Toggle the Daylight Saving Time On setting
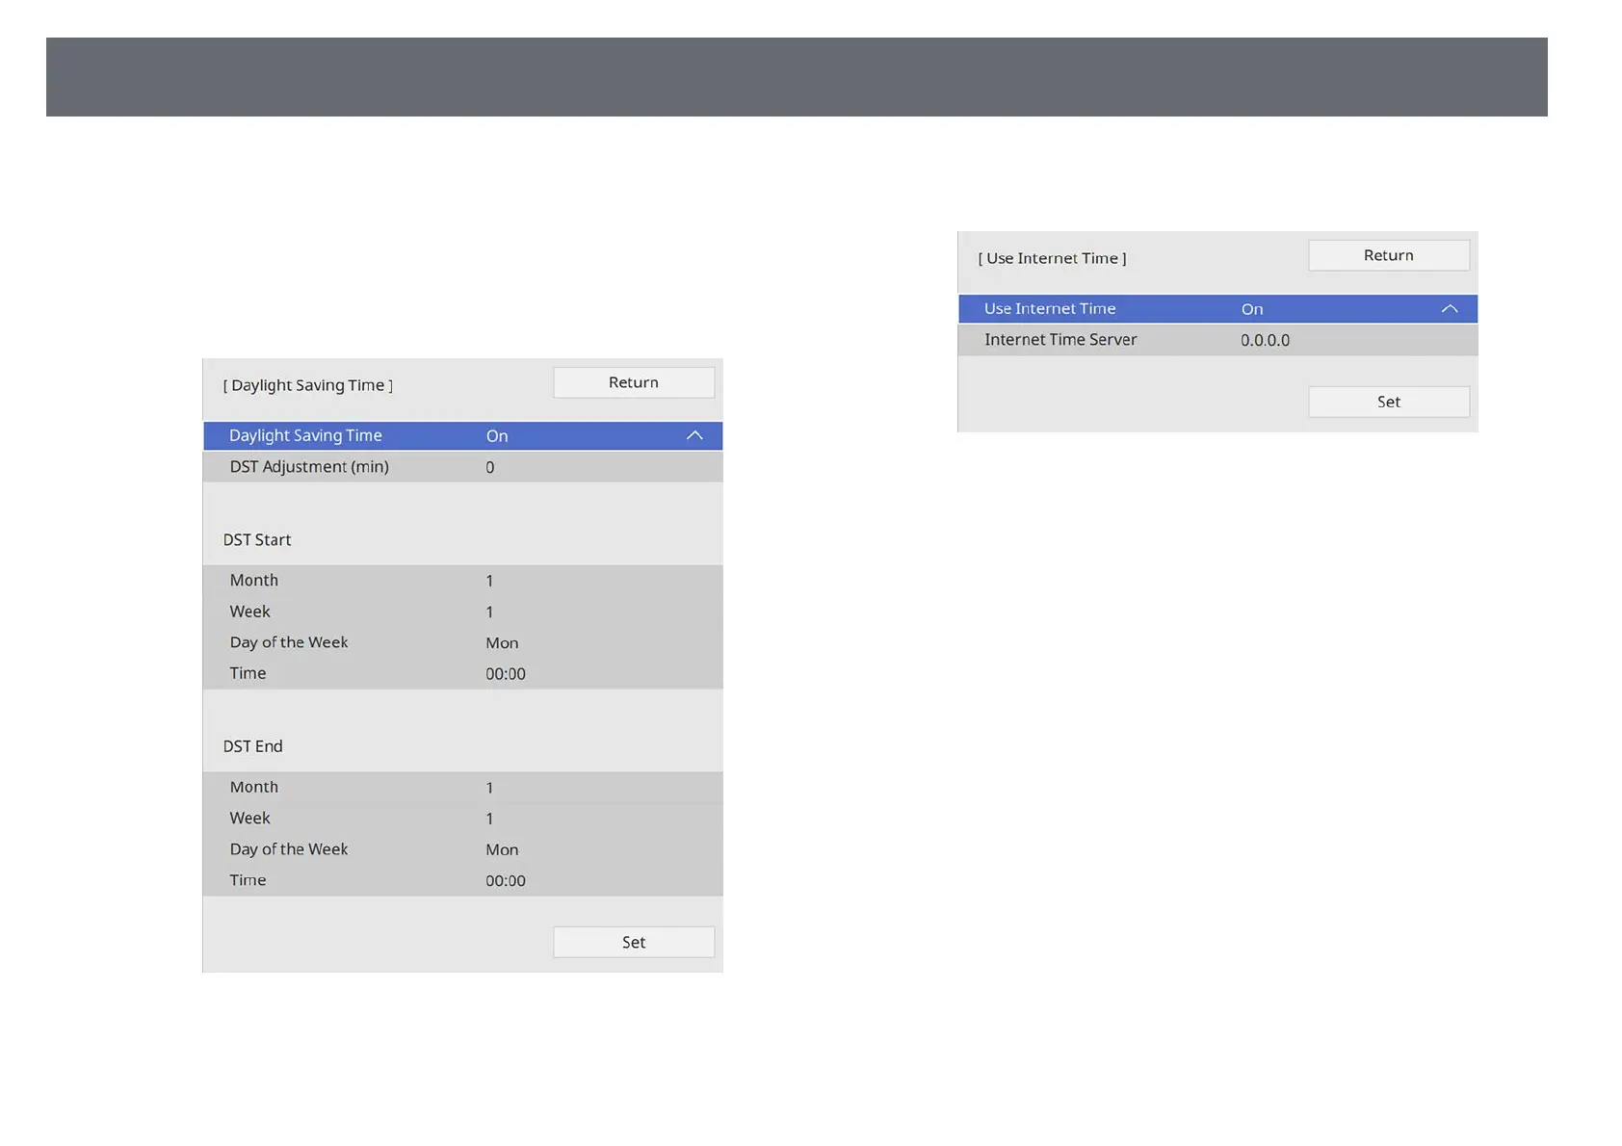1622x1146 pixels. [497, 436]
